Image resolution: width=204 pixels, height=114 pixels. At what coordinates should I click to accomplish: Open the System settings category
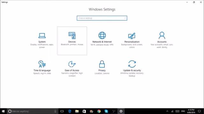point(42,41)
